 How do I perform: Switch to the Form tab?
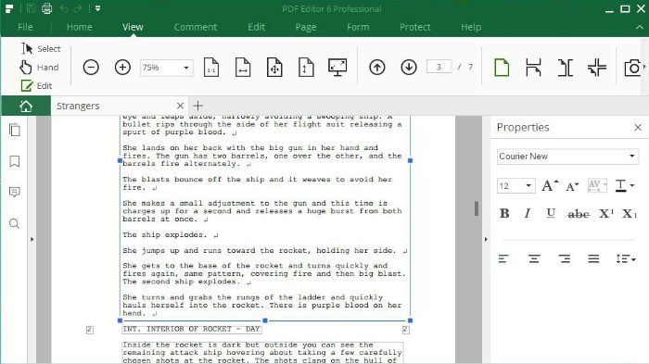pos(358,27)
